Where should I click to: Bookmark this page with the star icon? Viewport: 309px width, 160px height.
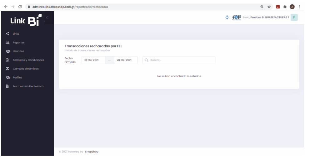[x=269, y=7]
